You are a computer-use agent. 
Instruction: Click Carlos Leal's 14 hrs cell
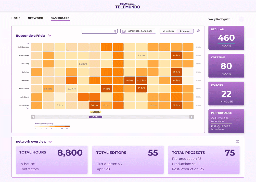[x=176, y=72]
